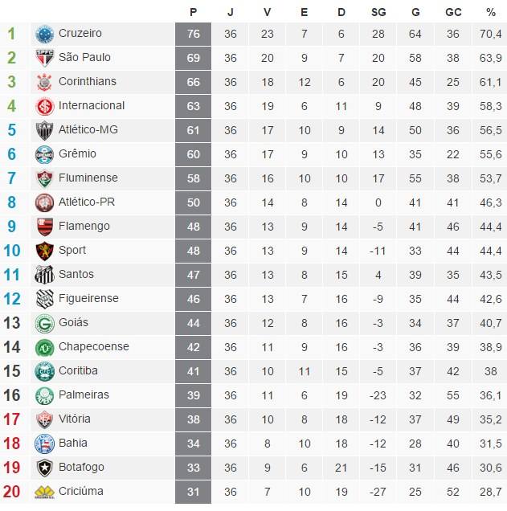Click the Palmeiras green crest icon
Screen dimensions: 507x511
click(x=44, y=395)
